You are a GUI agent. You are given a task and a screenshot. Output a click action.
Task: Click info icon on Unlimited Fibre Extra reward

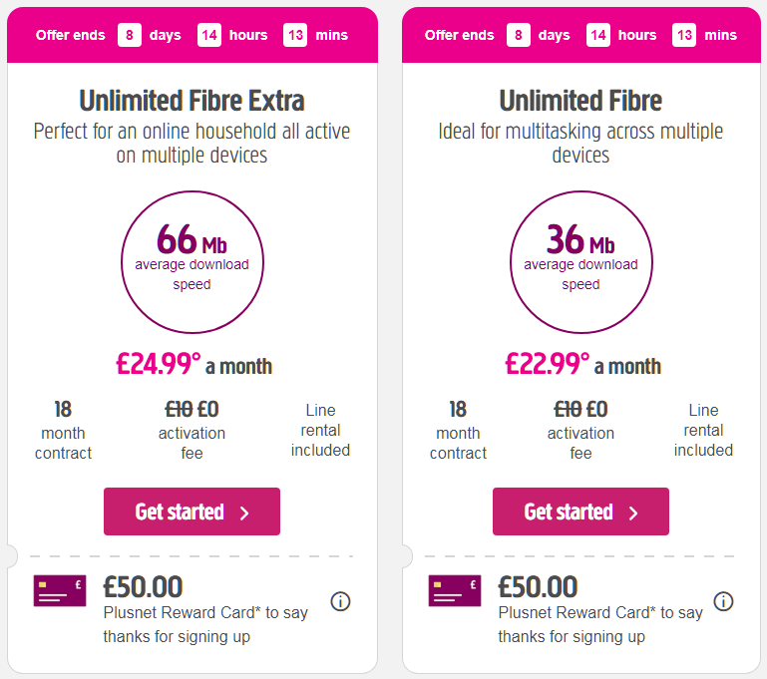(340, 601)
